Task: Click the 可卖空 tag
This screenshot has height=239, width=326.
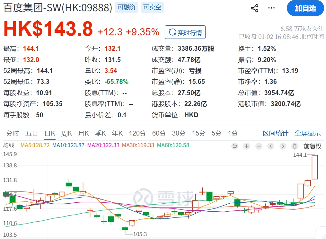Action: tap(152, 7)
